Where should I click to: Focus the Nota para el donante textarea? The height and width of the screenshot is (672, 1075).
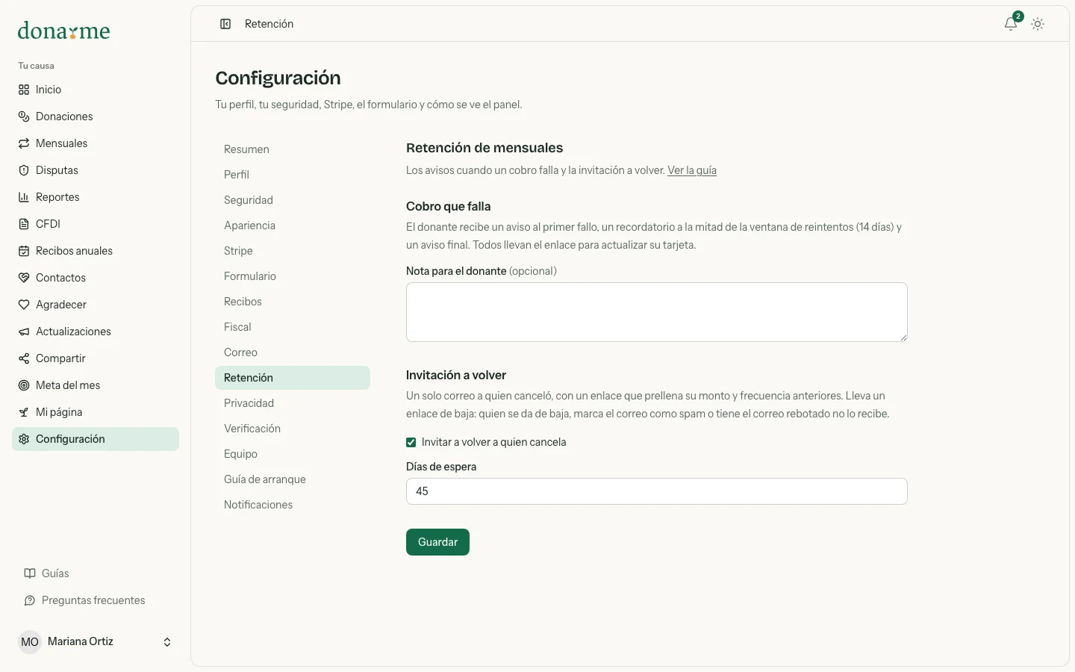pos(657,312)
